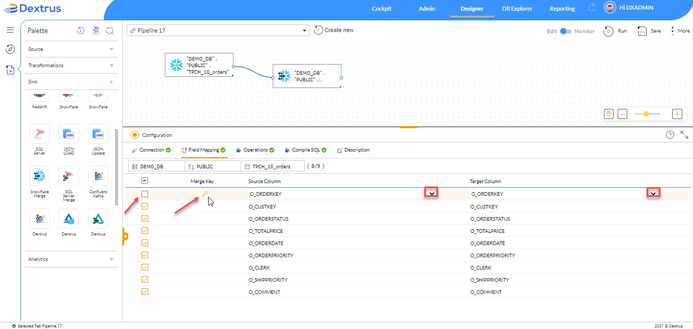
Task: Toggle the select-all checkbox in header row
Action: tap(145, 181)
